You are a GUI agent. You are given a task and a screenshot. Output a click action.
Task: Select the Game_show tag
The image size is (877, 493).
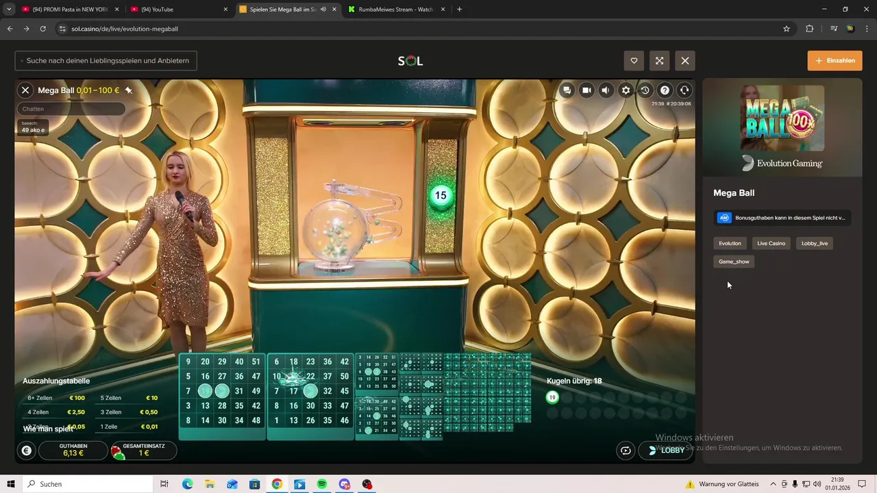click(734, 262)
